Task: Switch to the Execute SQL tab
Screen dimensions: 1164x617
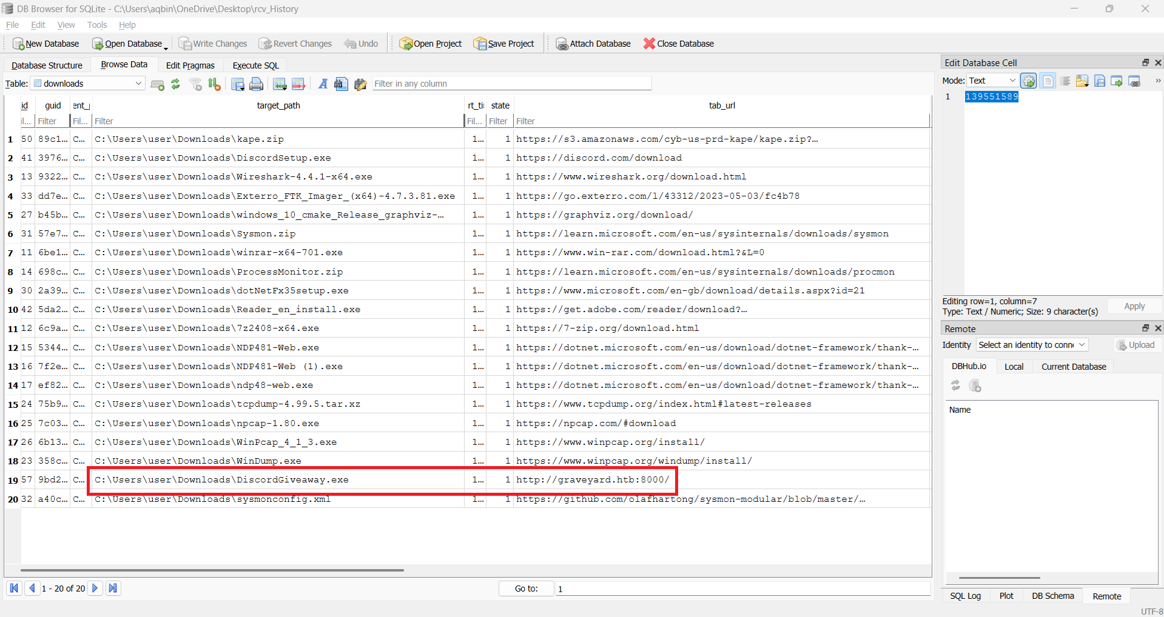Action: tap(255, 65)
